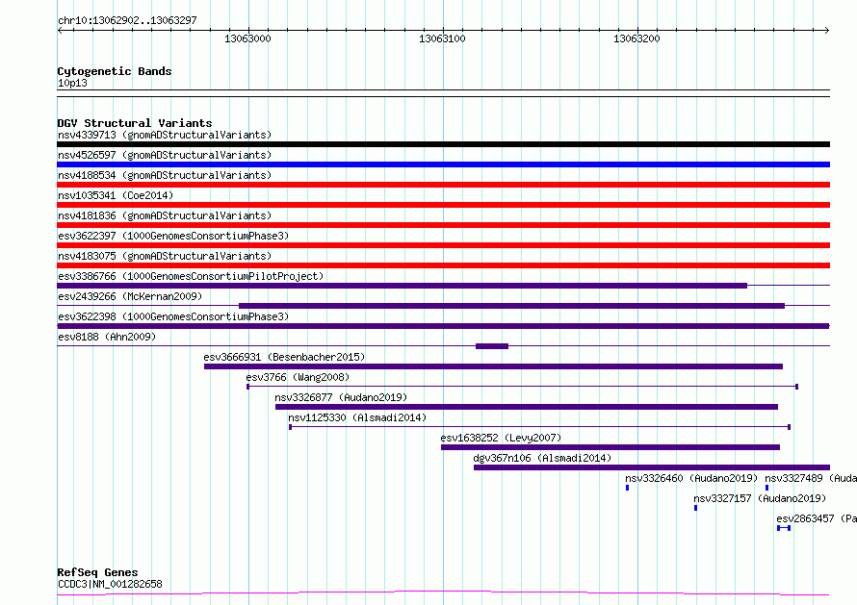Click the blue nsv4526597 variant bar

[443, 164]
